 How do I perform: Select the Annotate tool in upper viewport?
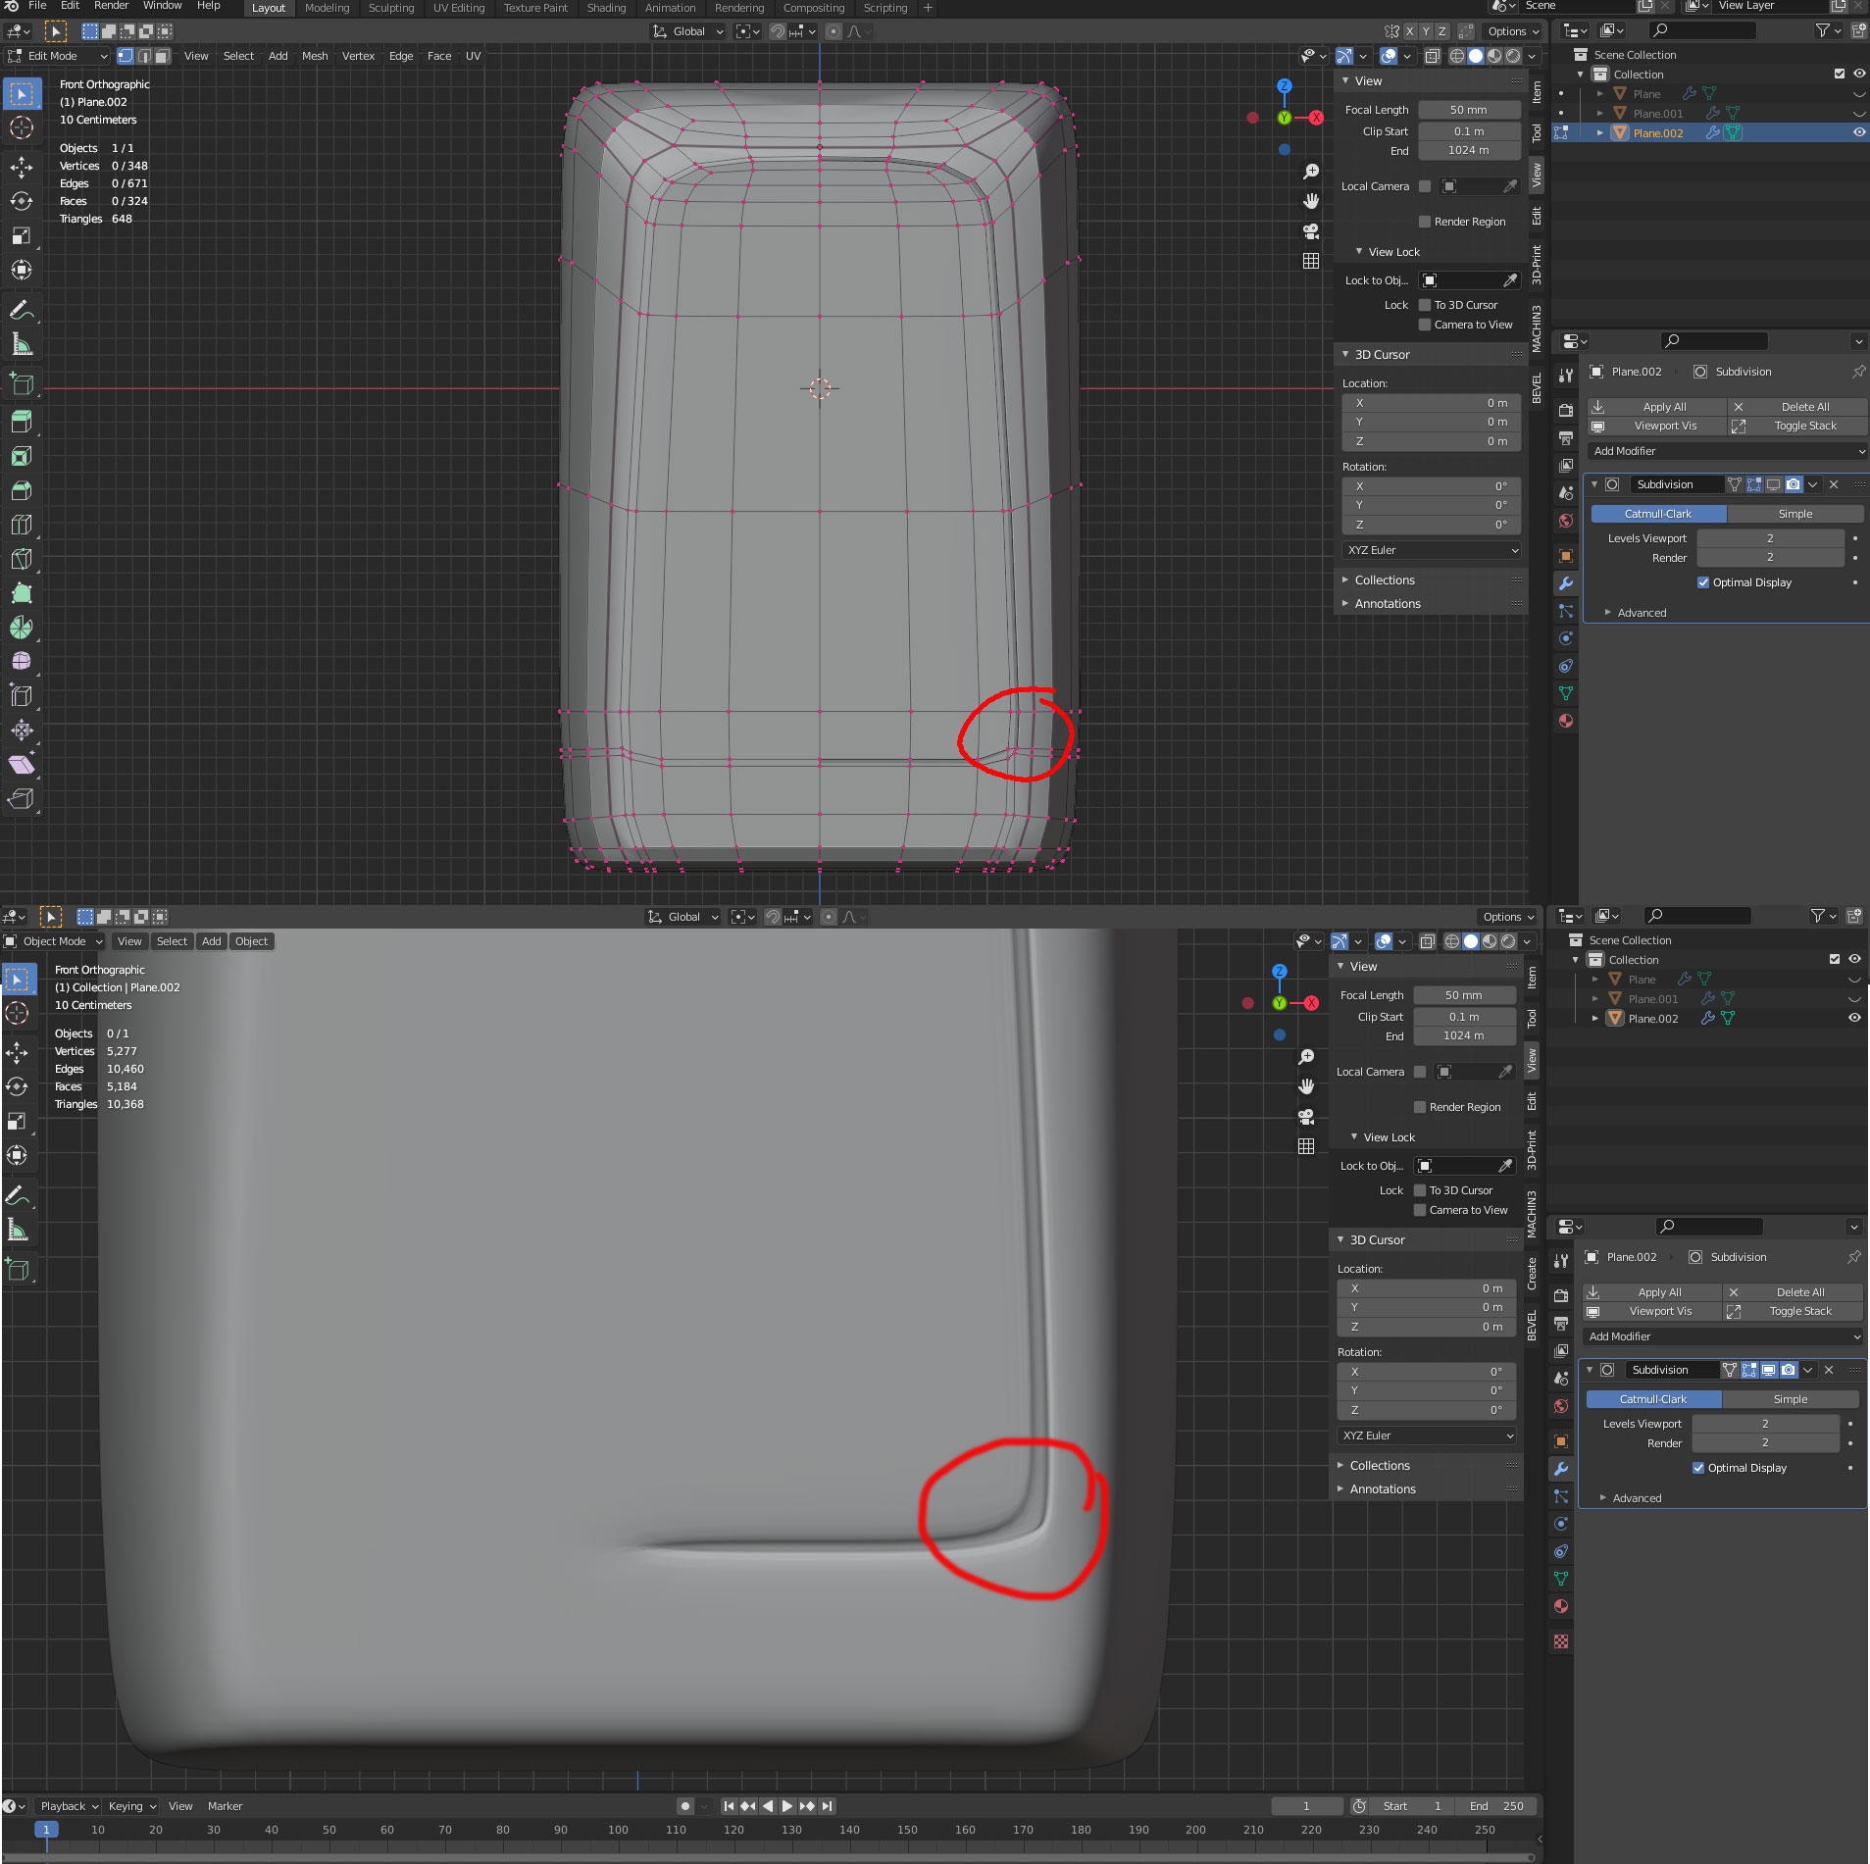point(21,311)
